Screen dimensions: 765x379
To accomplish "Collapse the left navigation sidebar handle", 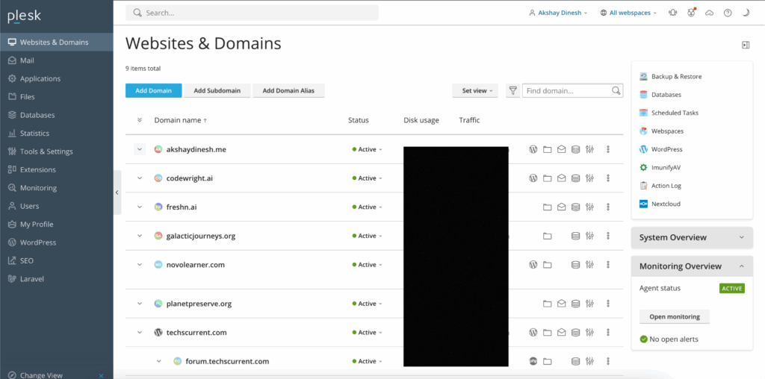I will coord(117,192).
